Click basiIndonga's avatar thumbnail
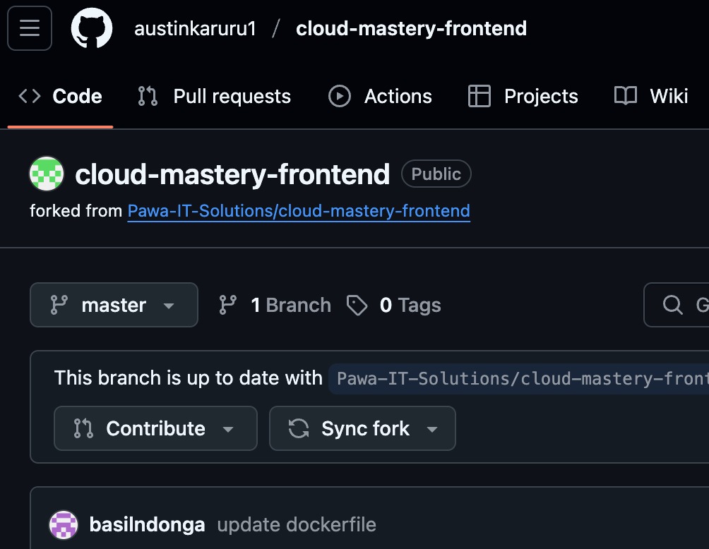 [x=63, y=525]
